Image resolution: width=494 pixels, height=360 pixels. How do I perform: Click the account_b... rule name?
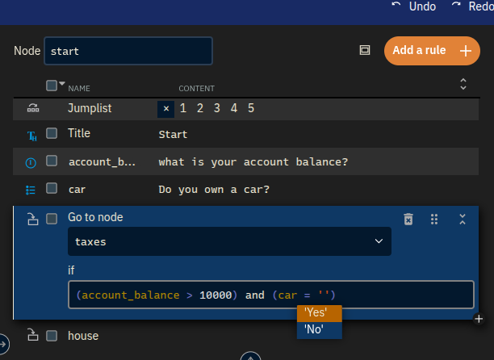[102, 162]
